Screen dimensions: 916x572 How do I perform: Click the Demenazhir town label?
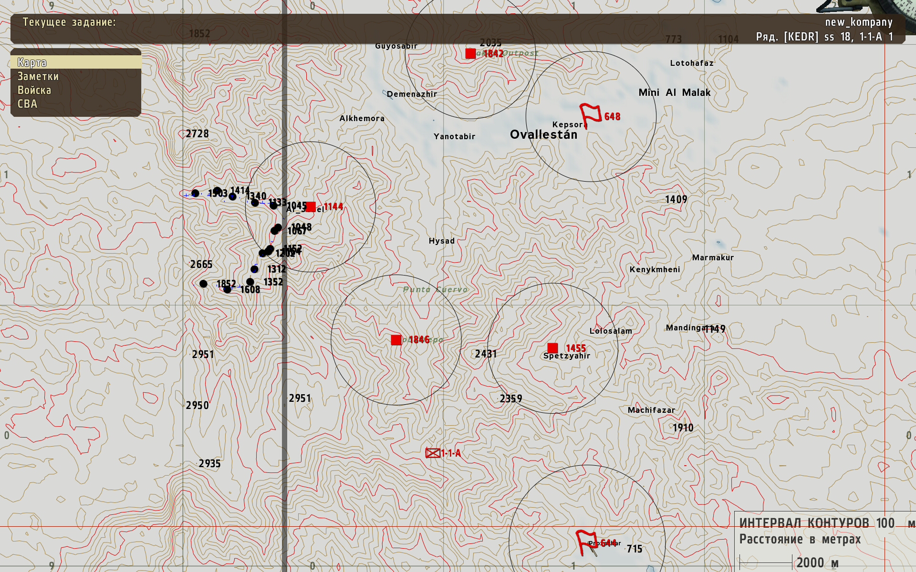[412, 94]
